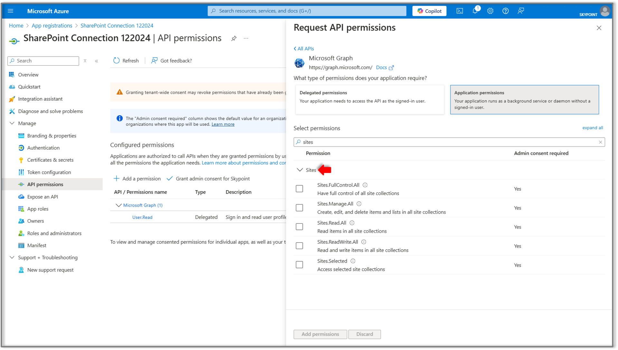618x350 pixels.
Task: Check the Sites.FullControl.All checkbox
Action: 299,189
